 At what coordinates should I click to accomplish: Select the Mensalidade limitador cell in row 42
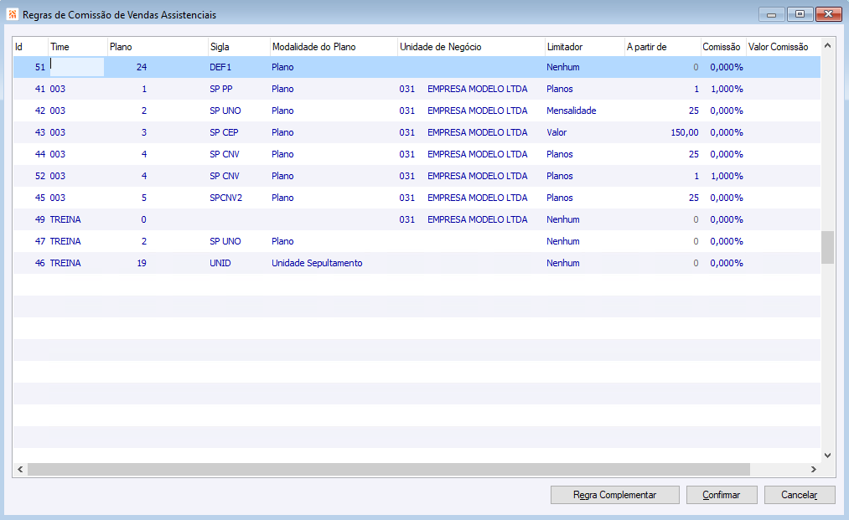[572, 111]
